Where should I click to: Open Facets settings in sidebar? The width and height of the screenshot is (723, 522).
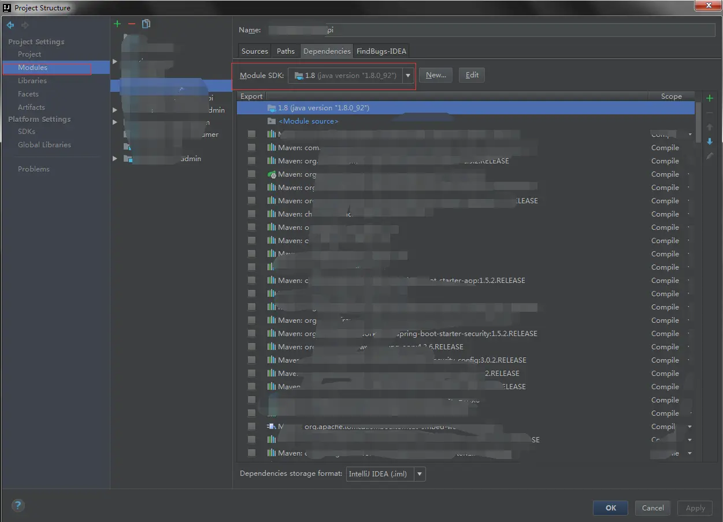tap(28, 94)
